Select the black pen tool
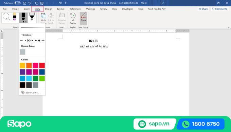 click(23, 18)
